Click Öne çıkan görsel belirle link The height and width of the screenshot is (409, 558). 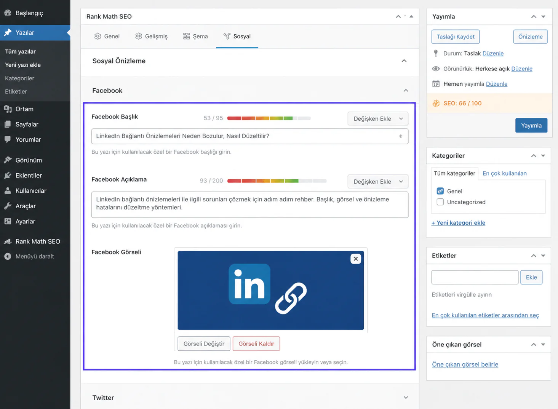tap(465, 364)
